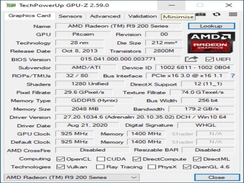Click the Digital Signature value WHQL
Viewport: 244px width, 183px height.
pyautogui.click(x=206, y=125)
